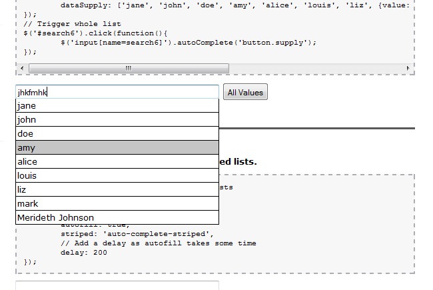The height and width of the screenshot is (290, 433).
Task: Focus the search field containing 'jhkfmhk'
Action: point(117,92)
